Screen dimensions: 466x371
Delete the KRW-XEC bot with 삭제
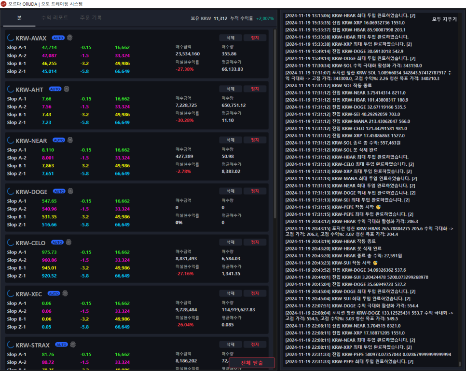click(231, 293)
